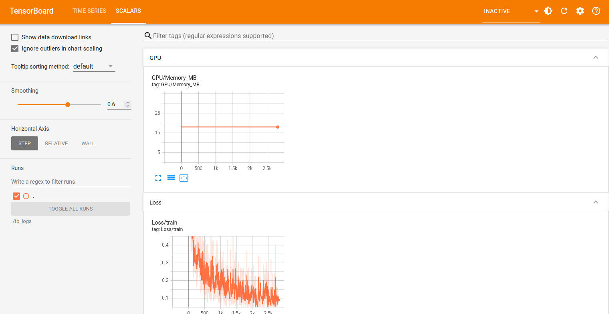This screenshot has height=314, width=609.
Task: Uncheck Ignore outliers in chart scaling
Action: click(15, 49)
